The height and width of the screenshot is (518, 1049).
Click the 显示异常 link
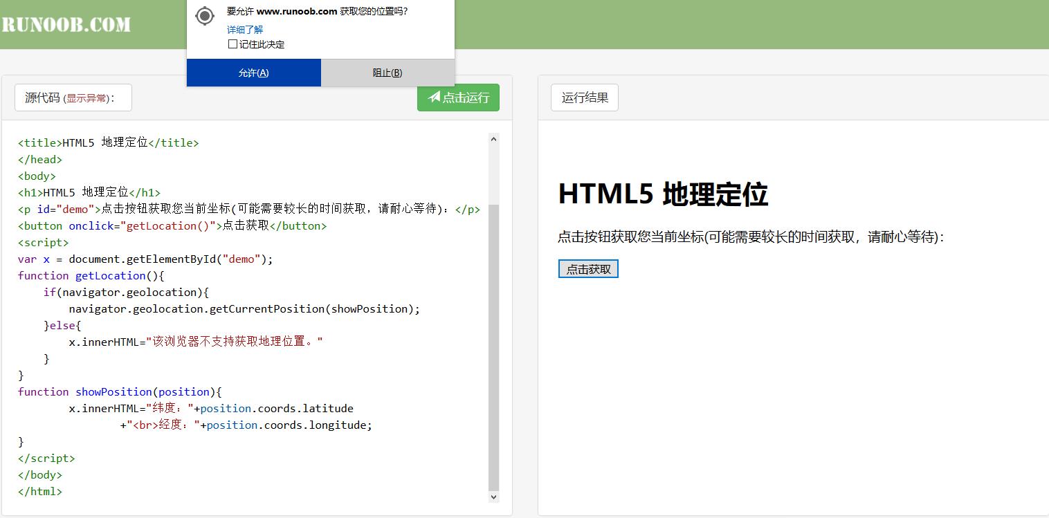(86, 98)
